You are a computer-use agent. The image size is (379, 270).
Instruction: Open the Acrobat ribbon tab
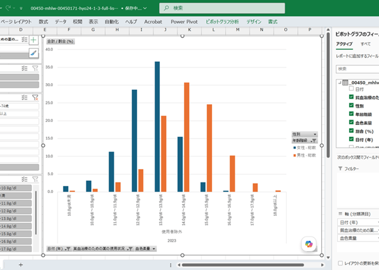(x=153, y=22)
